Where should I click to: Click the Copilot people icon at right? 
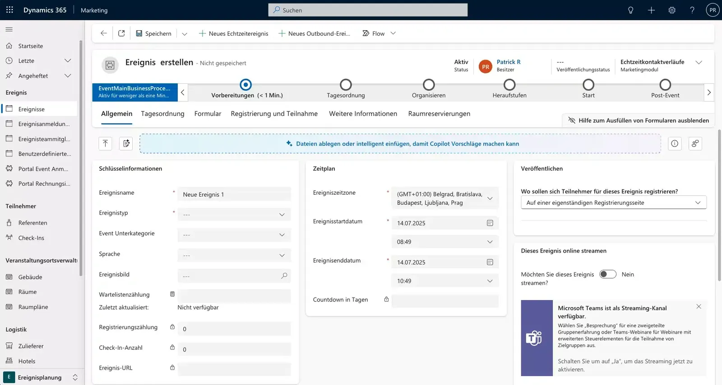[x=695, y=143]
